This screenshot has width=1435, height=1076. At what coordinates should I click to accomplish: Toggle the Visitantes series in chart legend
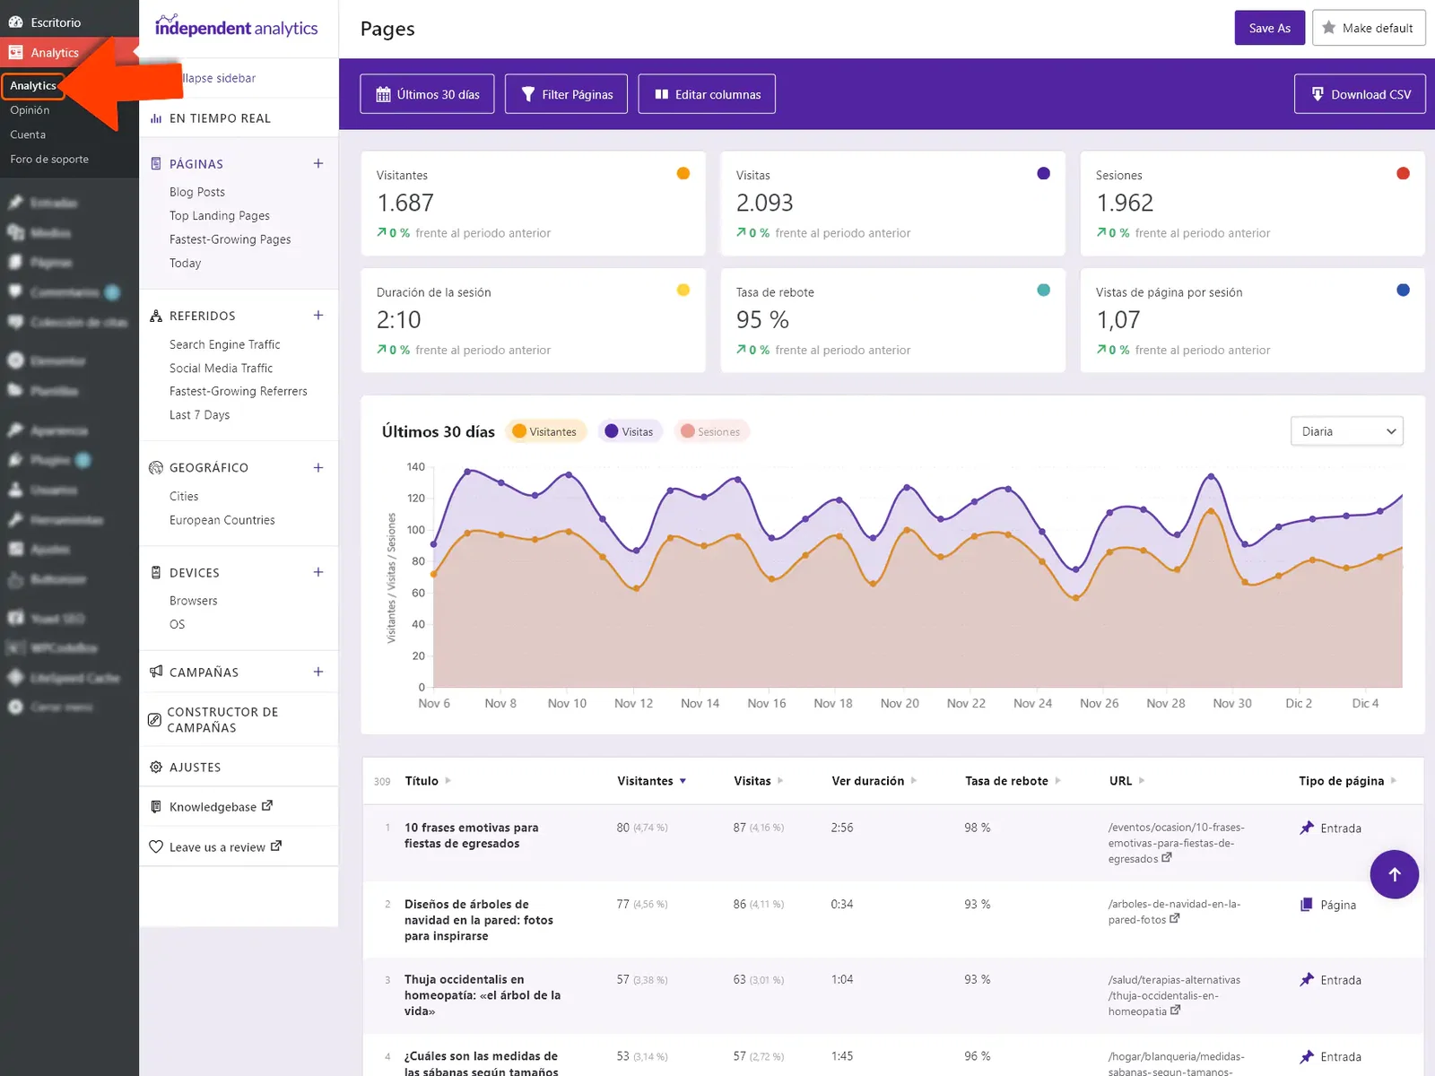[544, 431]
